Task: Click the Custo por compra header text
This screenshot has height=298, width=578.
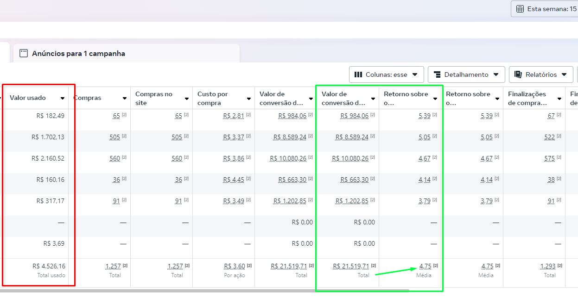Action: click(213, 98)
